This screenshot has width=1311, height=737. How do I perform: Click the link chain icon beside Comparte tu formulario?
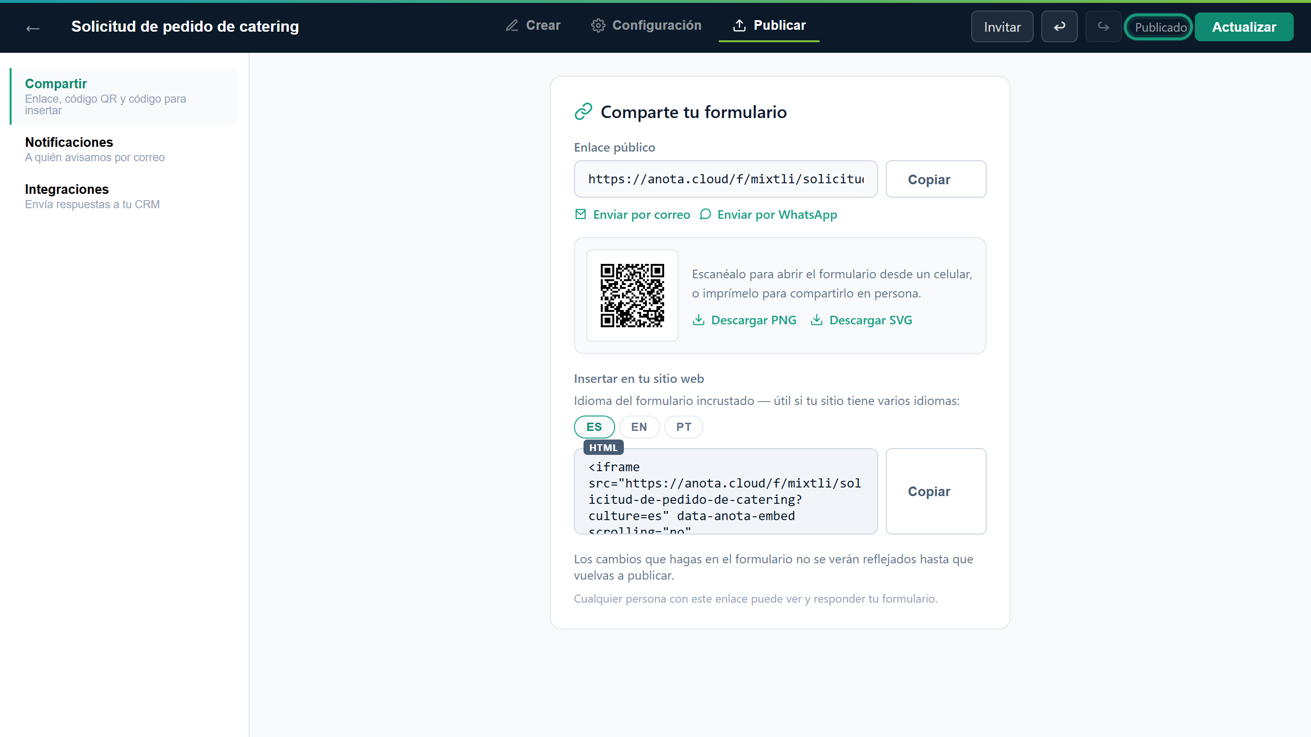[x=583, y=111]
